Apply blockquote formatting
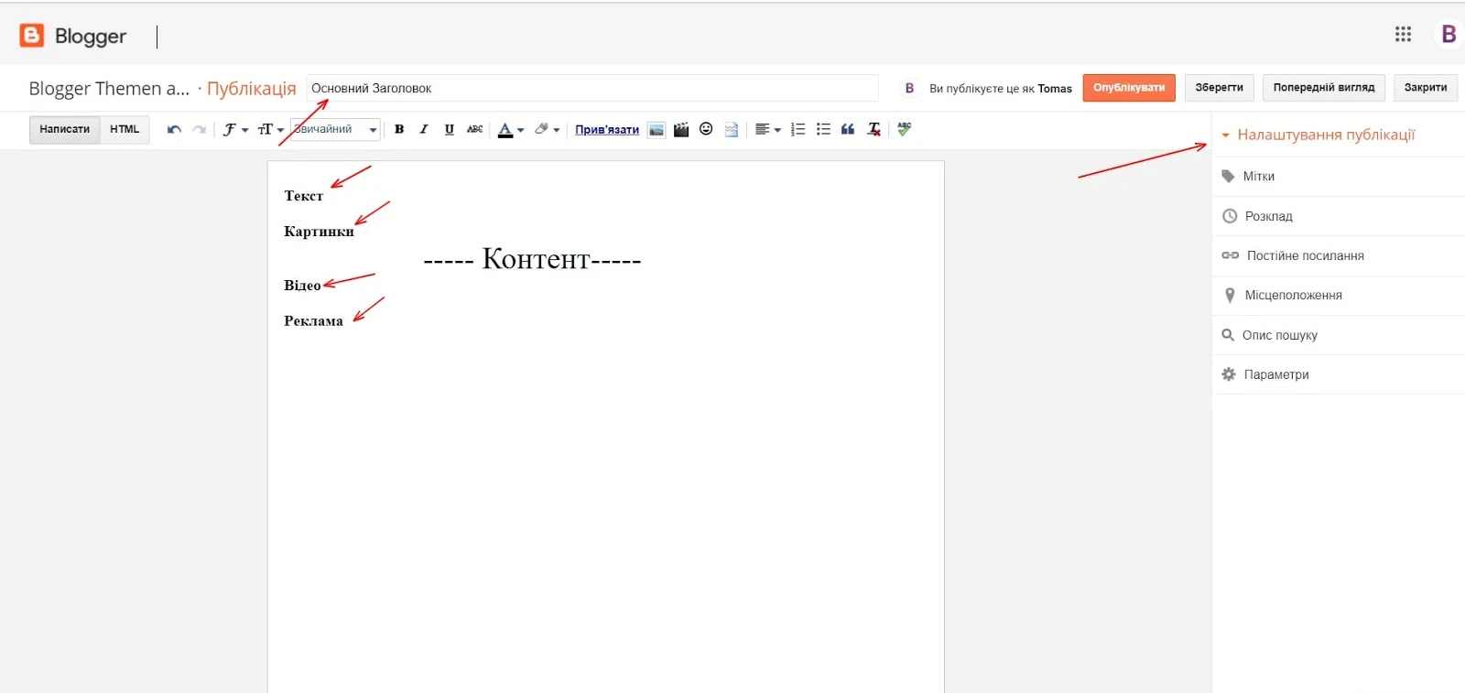The image size is (1465, 693). (848, 129)
